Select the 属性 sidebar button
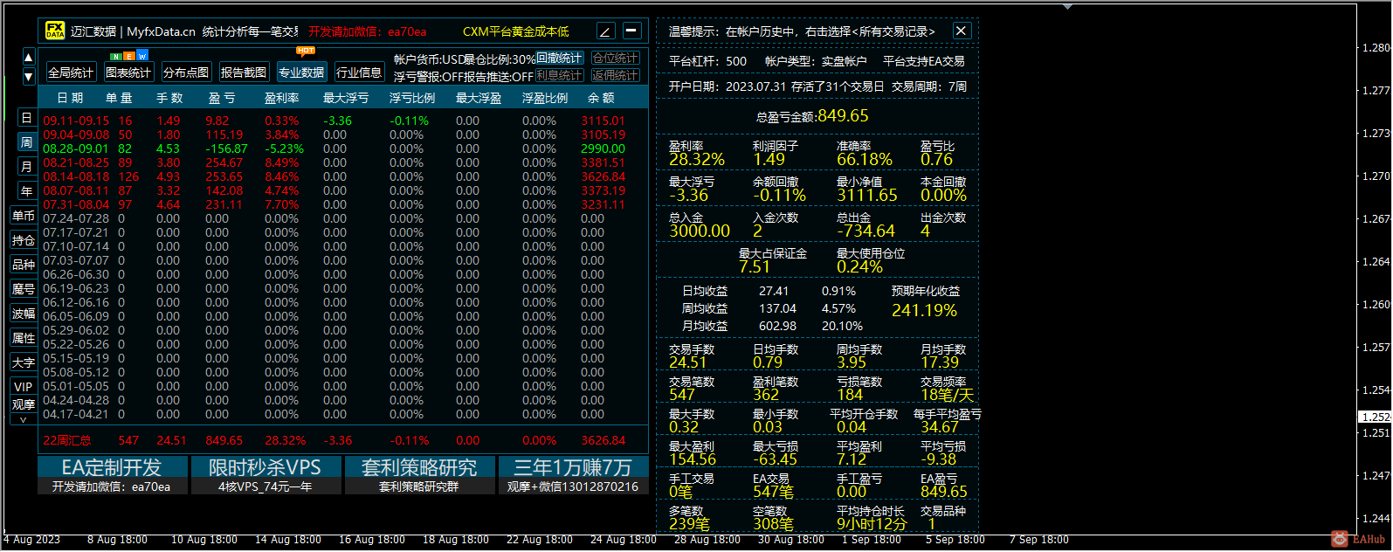This screenshot has width=1393, height=552. [24, 338]
